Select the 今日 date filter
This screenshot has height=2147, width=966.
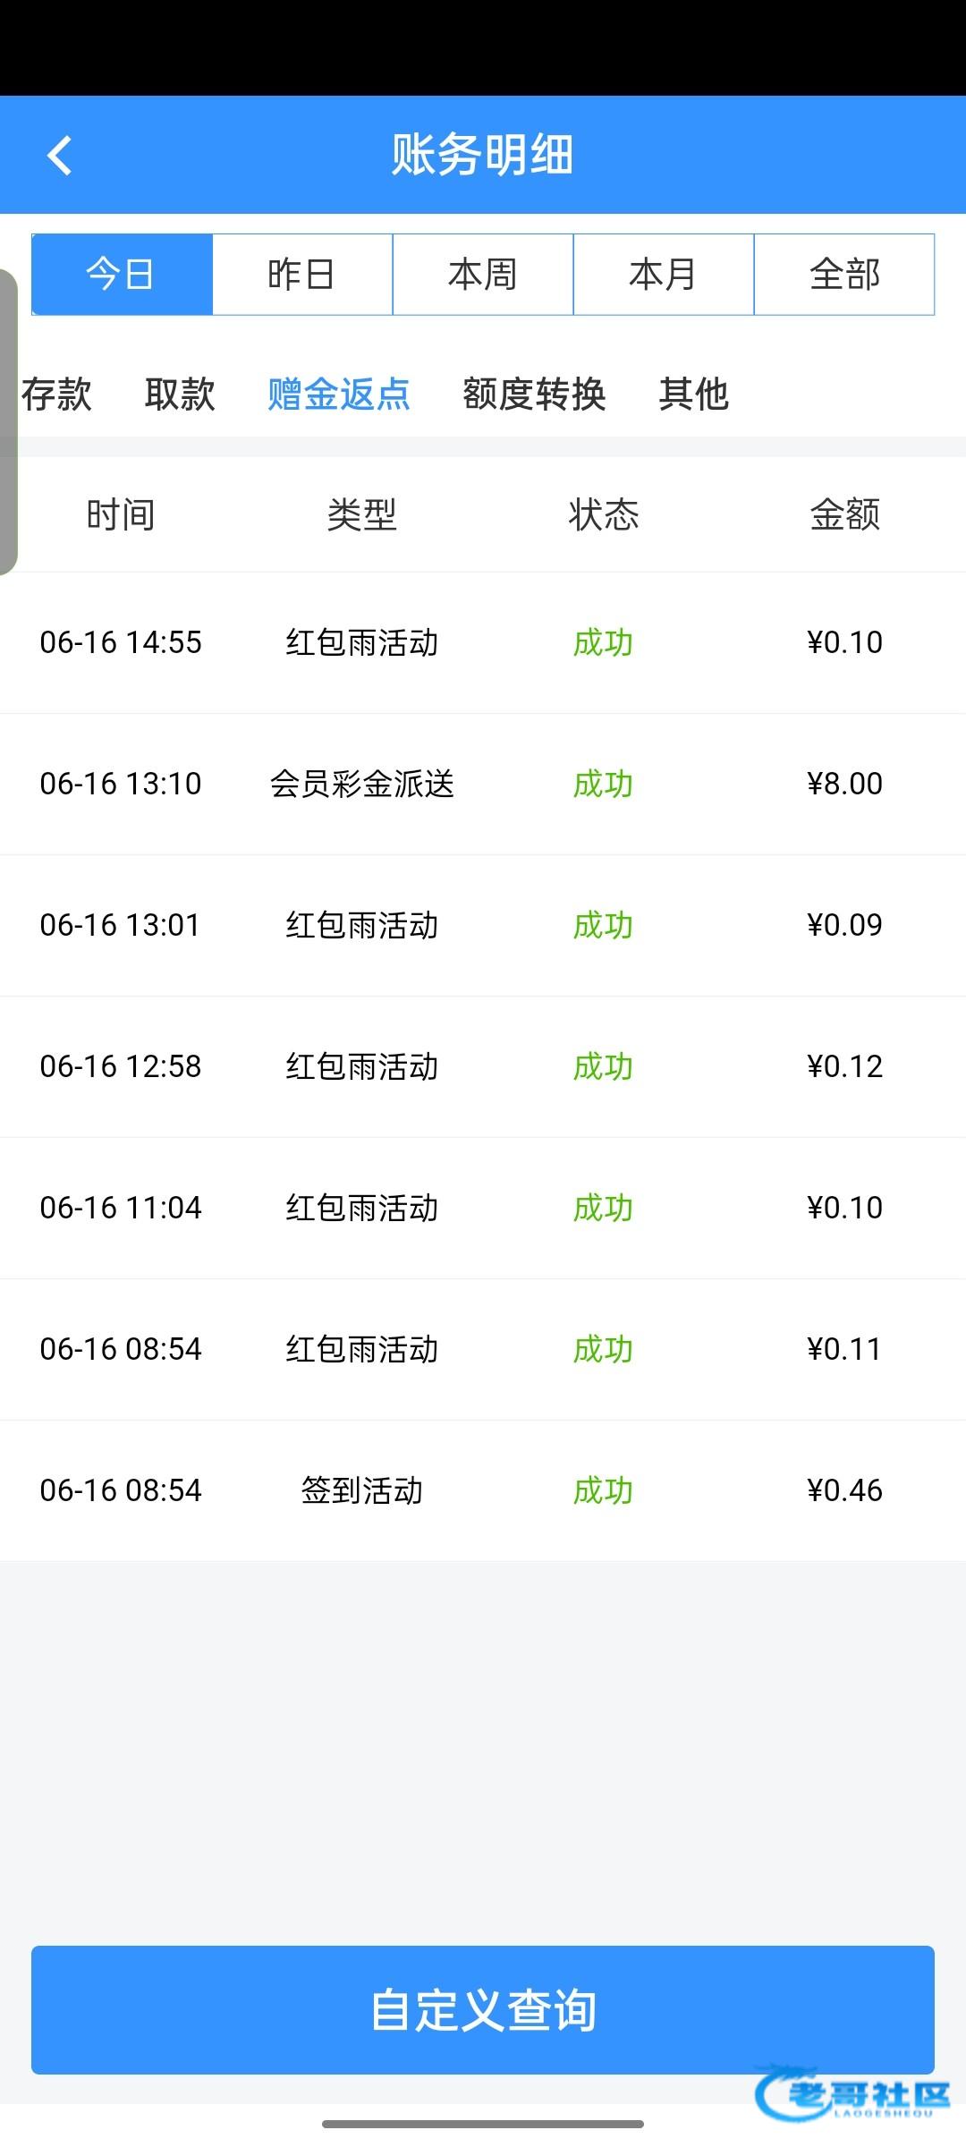122,275
